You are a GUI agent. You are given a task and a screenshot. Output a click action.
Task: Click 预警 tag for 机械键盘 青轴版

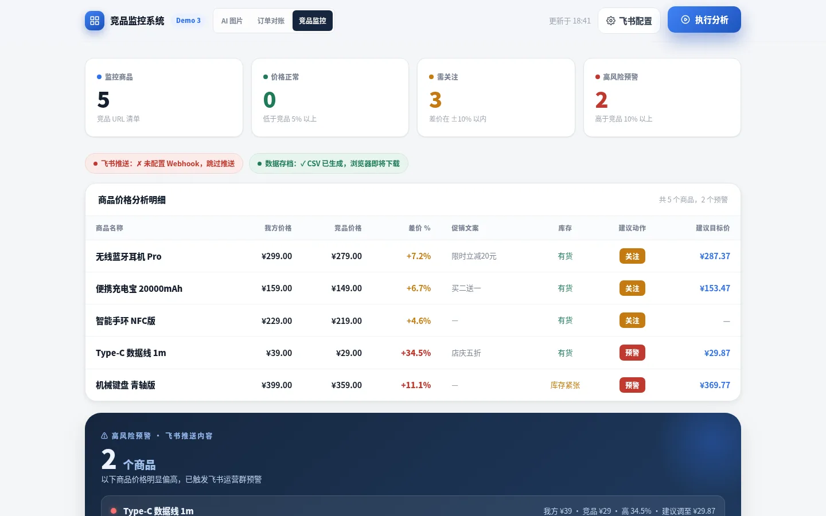pos(632,385)
